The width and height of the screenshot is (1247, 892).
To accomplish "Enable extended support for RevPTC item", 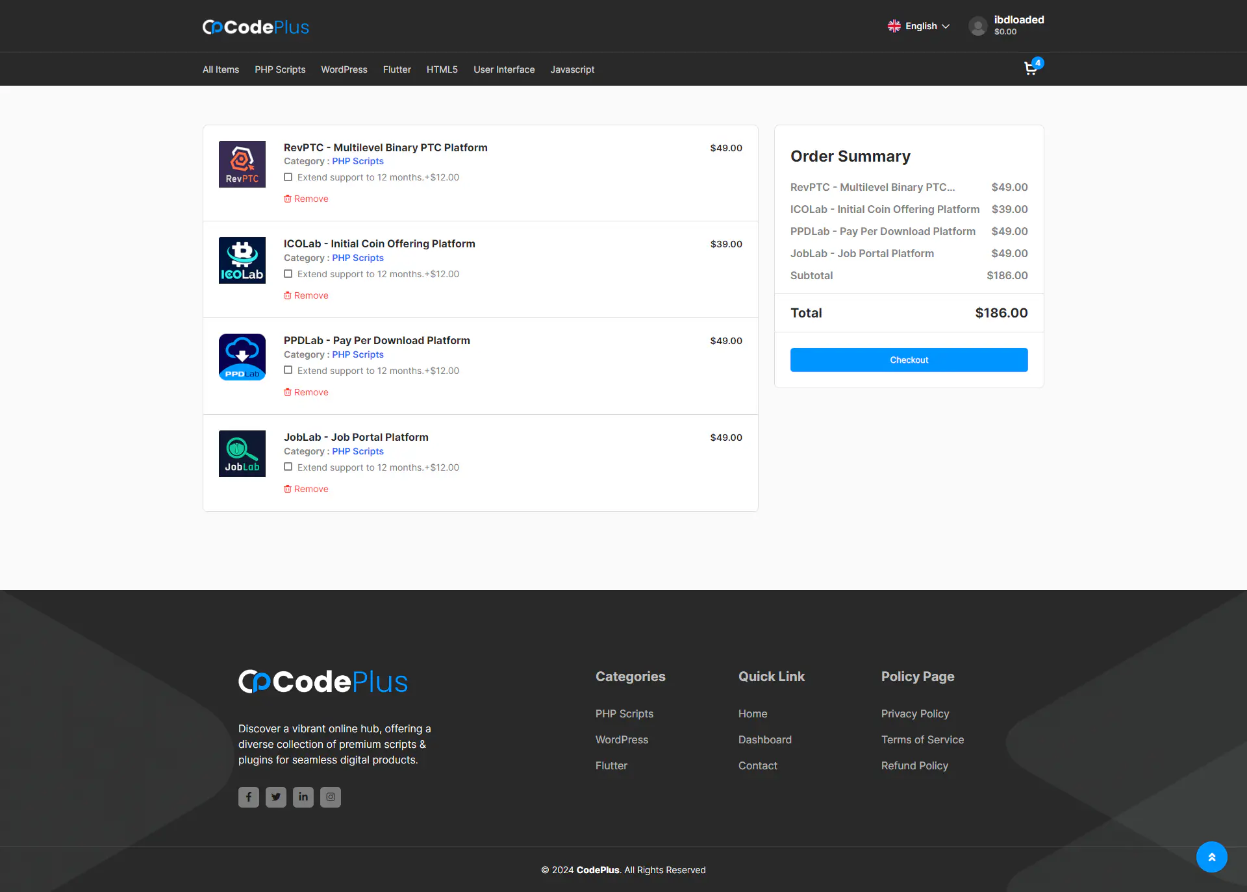I will point(288,177).
